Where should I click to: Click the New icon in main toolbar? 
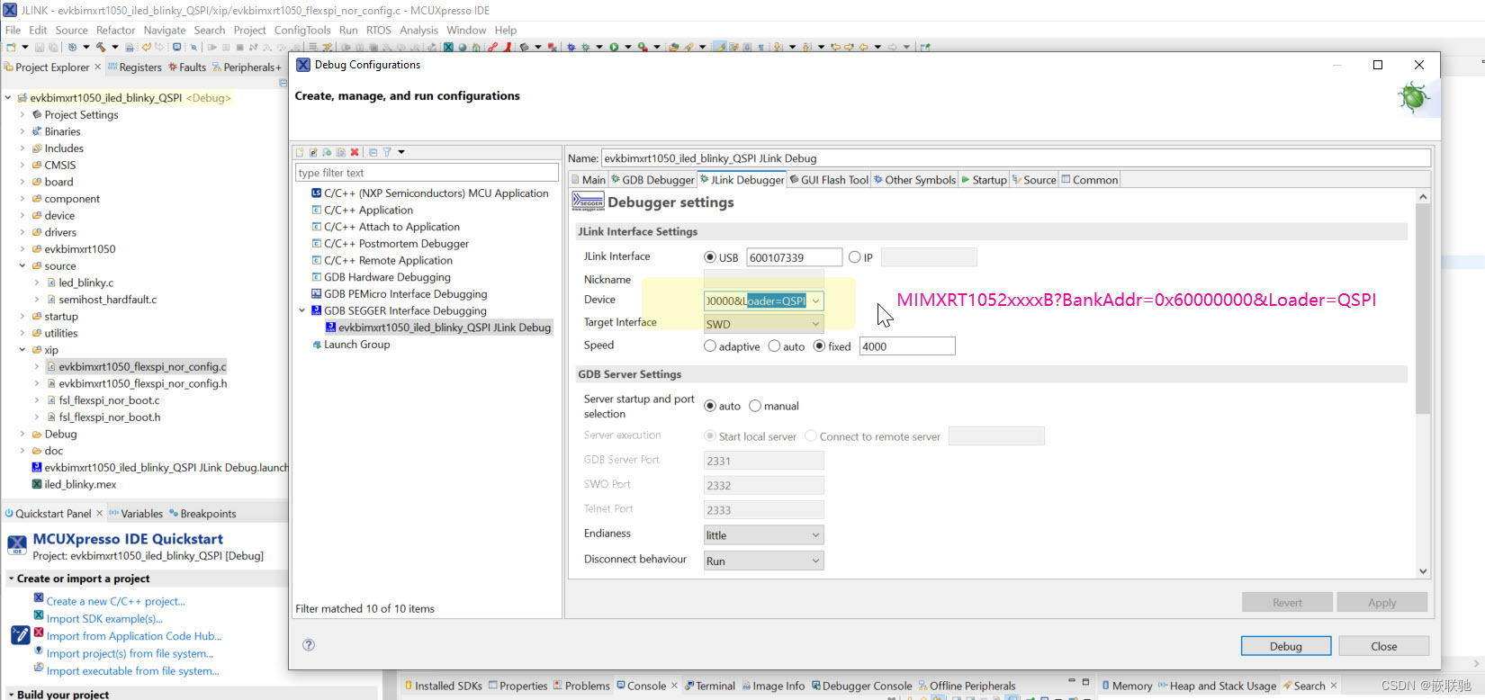(11, 47)
